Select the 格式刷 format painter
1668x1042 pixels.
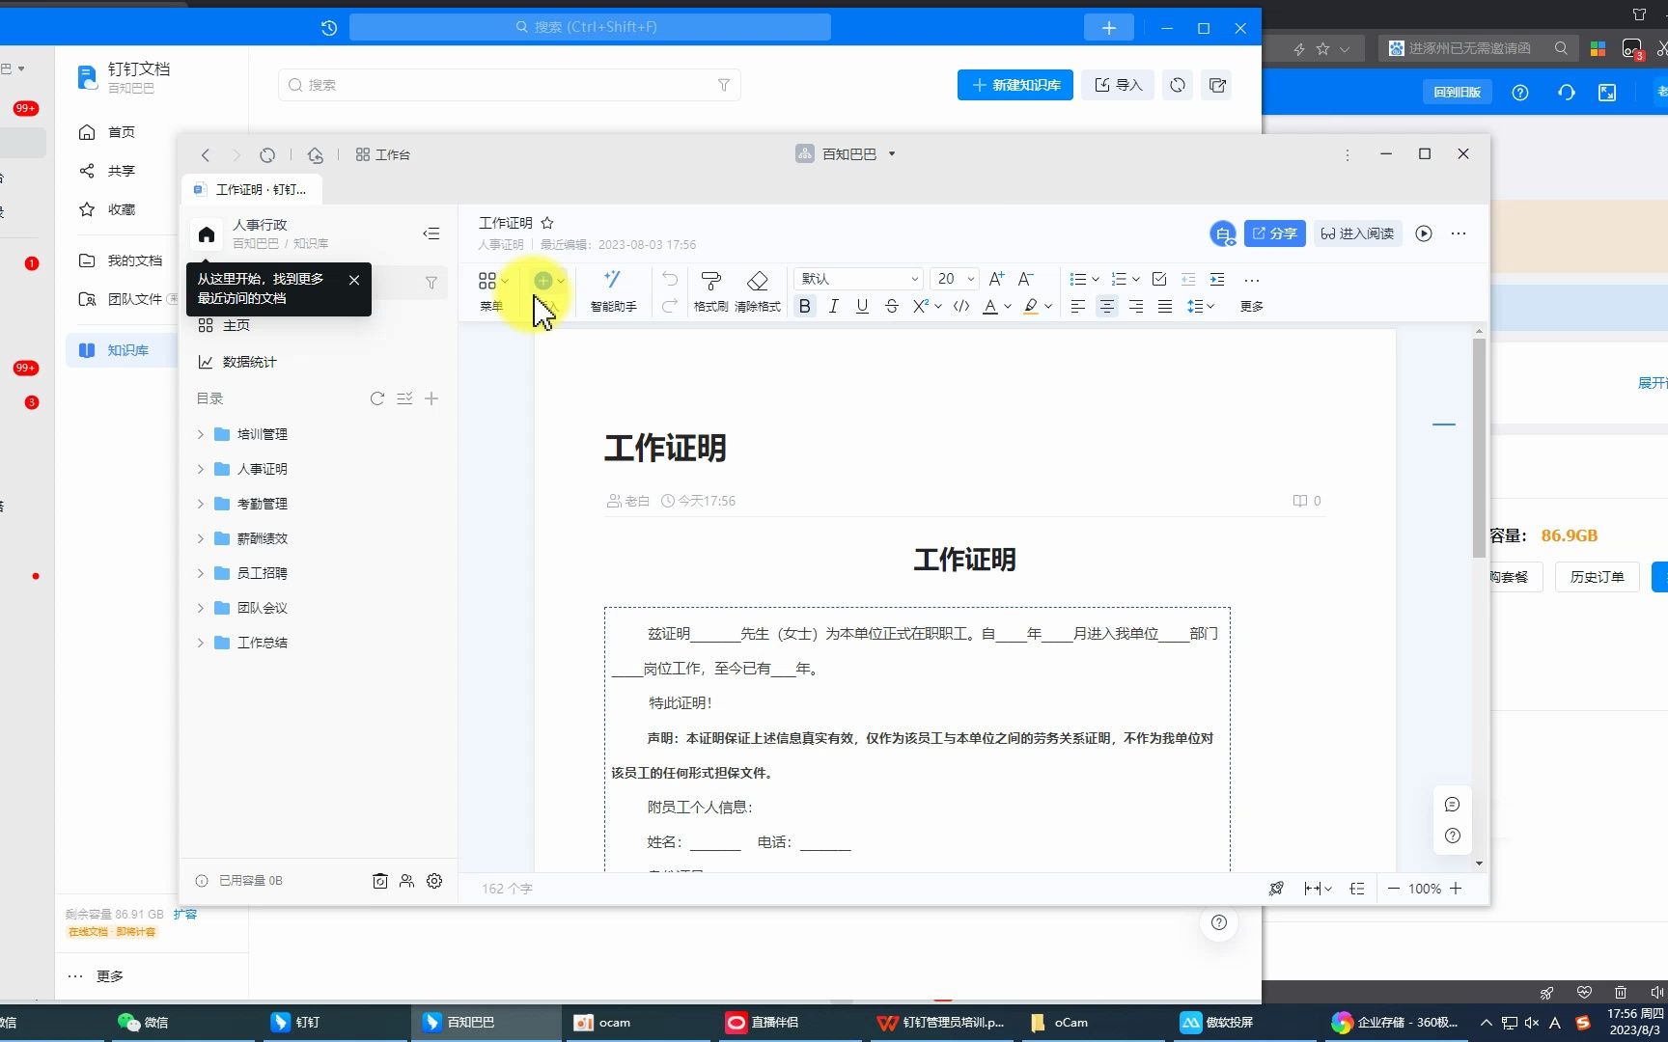click(710, 290)
